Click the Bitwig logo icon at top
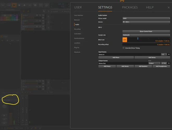The width and height of the screenshot is (172, 130). 122,1
